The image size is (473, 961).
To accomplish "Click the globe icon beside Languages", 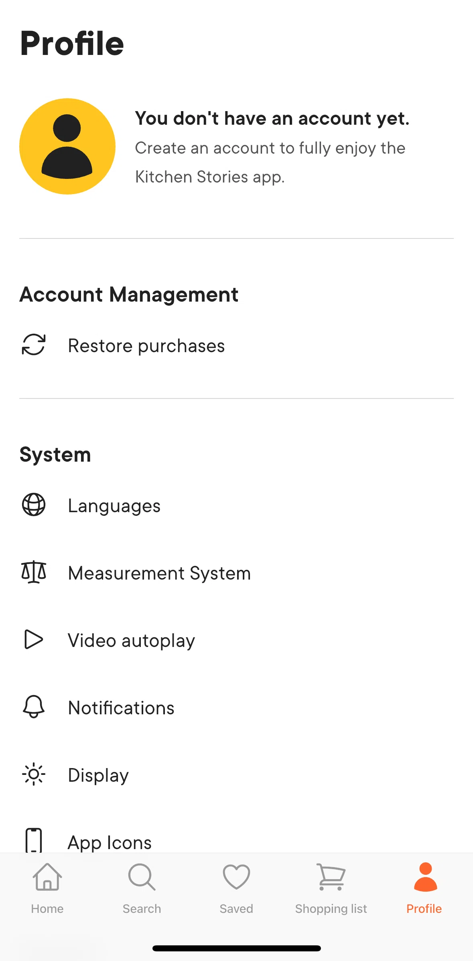I will tap(34, 505).
